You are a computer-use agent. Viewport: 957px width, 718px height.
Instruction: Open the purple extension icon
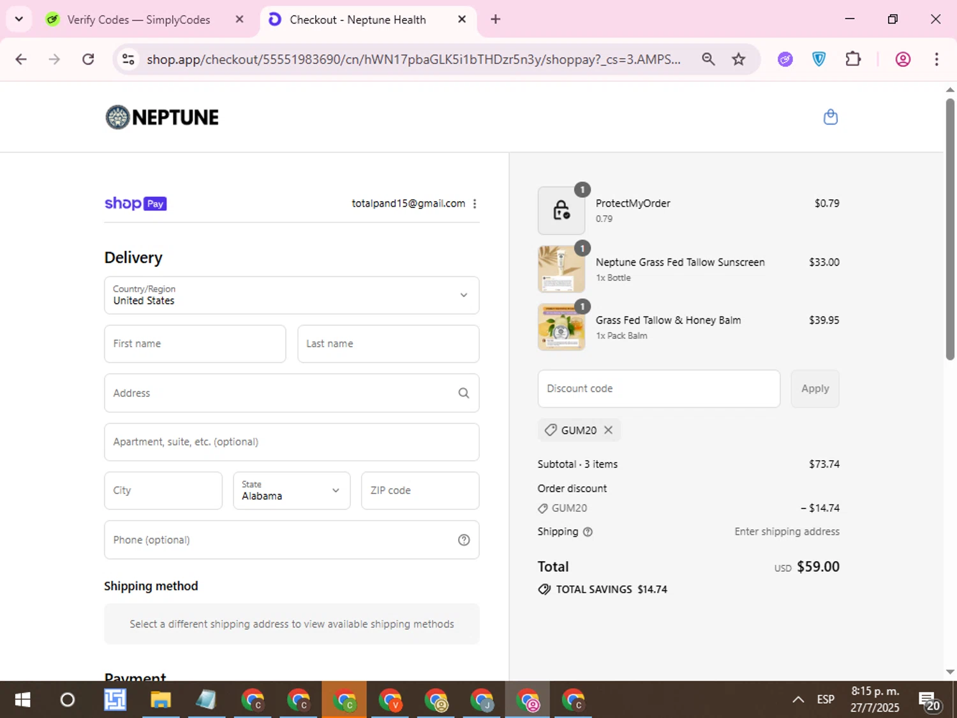(x=785, y=59)
